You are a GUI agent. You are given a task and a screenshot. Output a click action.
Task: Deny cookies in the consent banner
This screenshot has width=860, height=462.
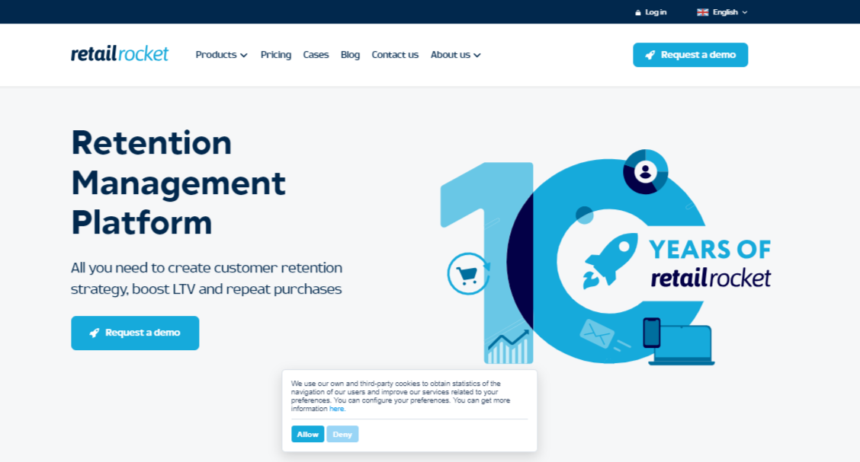(342, 434)
